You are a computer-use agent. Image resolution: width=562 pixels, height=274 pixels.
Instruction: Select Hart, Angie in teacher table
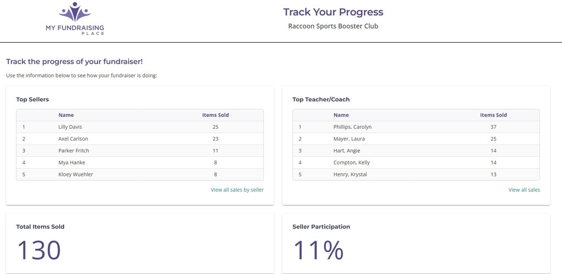[346, 151]
